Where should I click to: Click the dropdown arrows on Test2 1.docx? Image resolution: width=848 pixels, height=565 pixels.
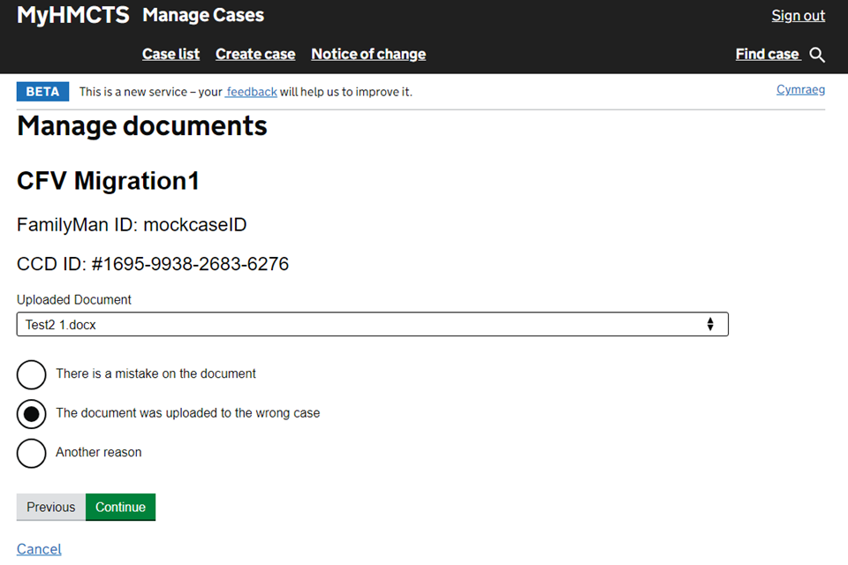[710, 324]
